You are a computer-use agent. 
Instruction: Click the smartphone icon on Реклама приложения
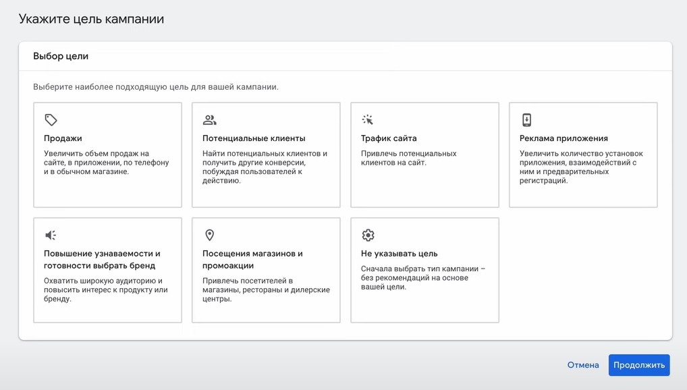pos(526,119)
